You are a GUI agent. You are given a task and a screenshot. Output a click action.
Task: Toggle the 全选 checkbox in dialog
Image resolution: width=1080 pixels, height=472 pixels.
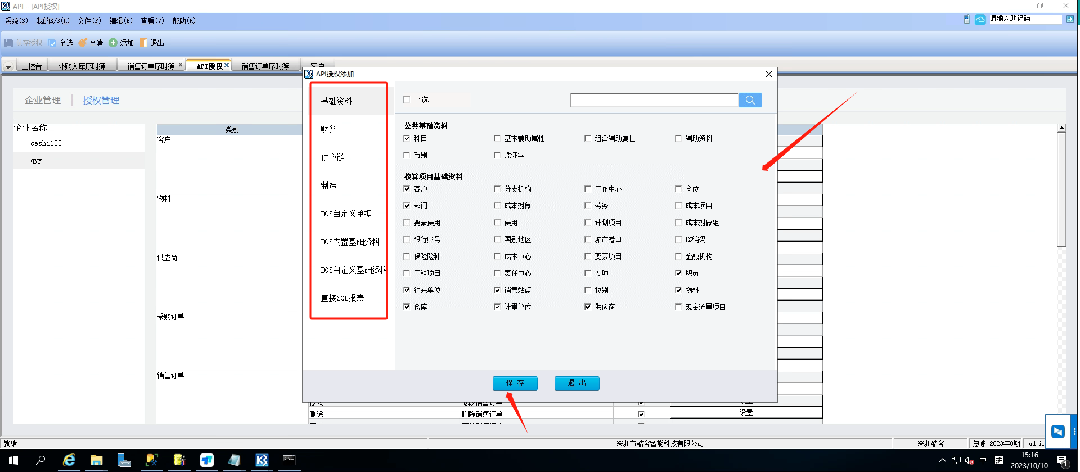click(x=407, y=99)
